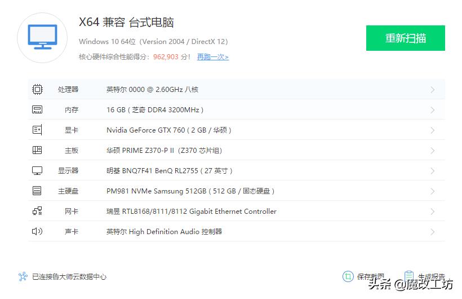Click the 声卡 speaker icon

coord(37,231)
